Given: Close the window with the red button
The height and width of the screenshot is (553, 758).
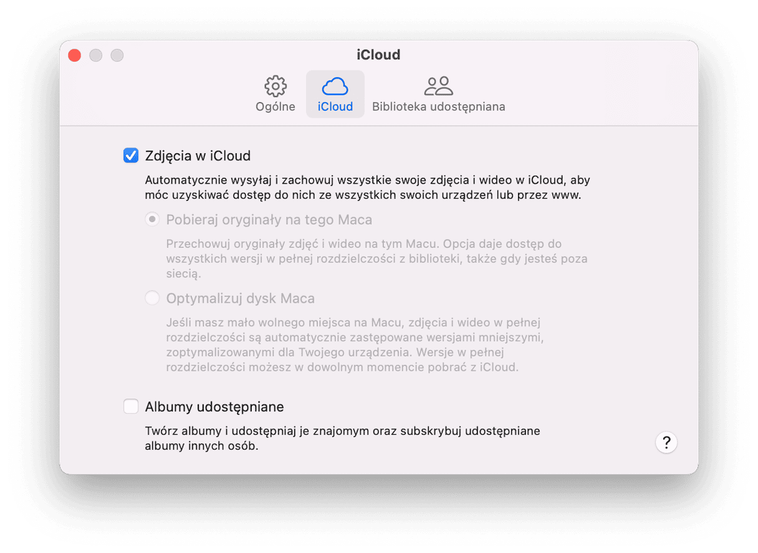Looking at the screenshot, I should (75, 55).
